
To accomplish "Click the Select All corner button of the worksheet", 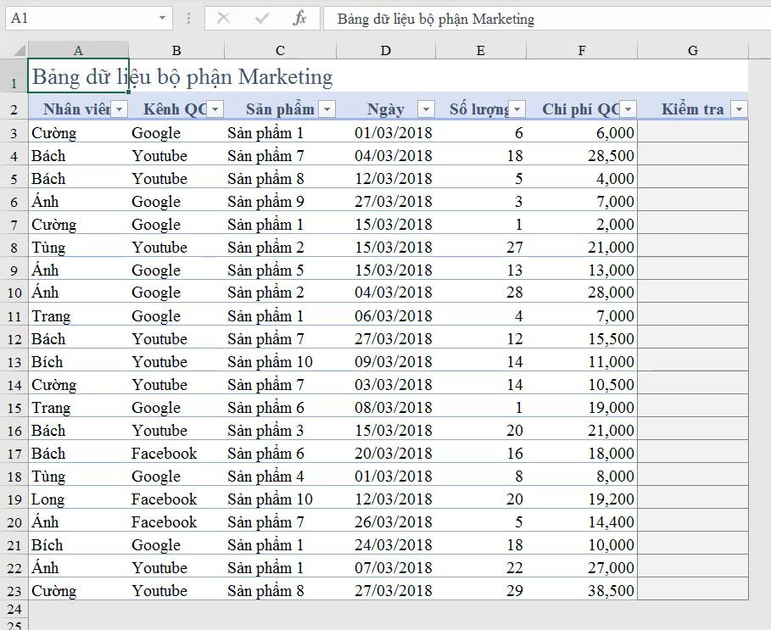I will point(16,50).
